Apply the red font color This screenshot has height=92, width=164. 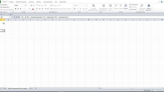tap(33, 9)
